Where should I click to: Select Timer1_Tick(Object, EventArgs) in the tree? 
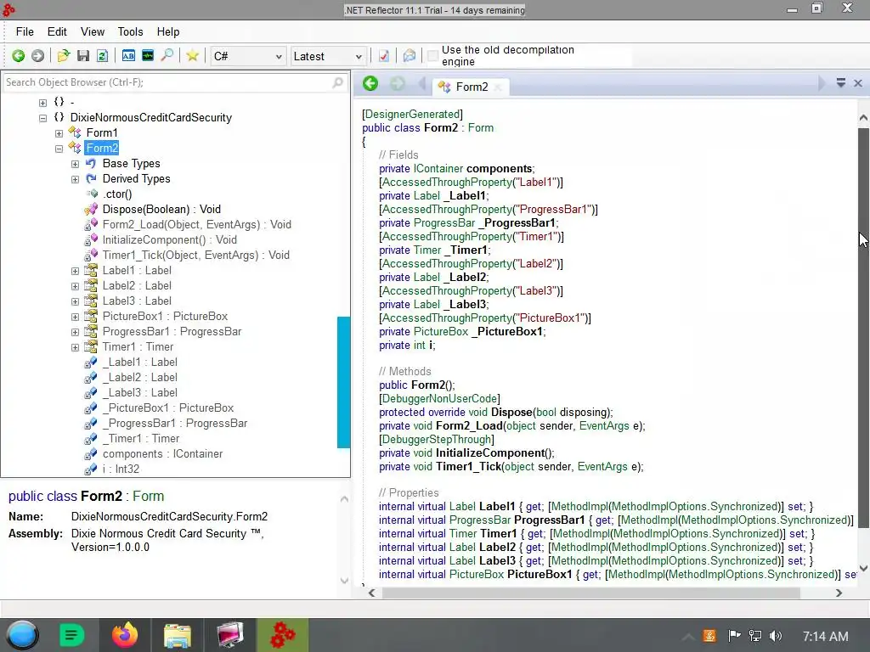tap(196, 255)
